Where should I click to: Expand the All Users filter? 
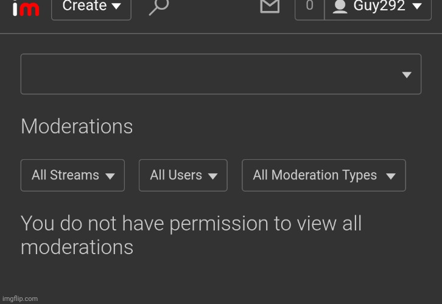pyautogui.click(x=183, y=175)
